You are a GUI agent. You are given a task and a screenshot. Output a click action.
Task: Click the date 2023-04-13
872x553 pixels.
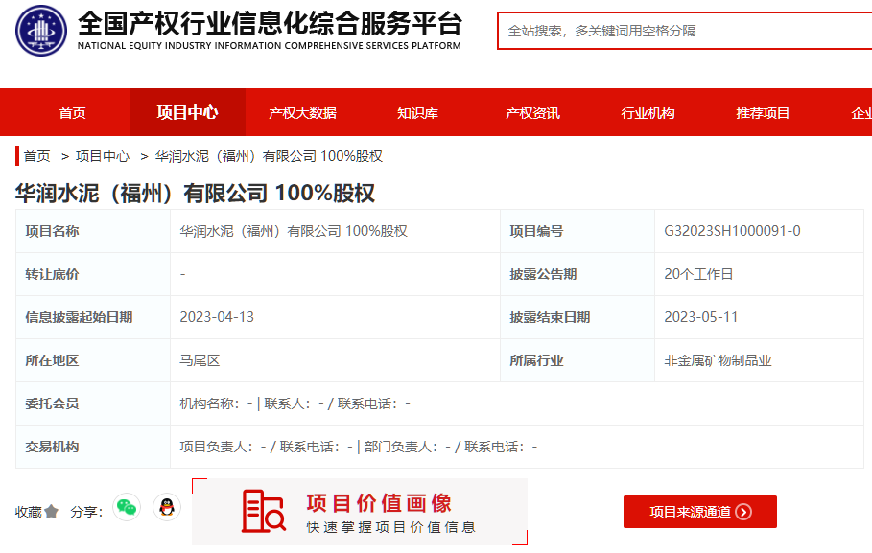pos(217,317)
